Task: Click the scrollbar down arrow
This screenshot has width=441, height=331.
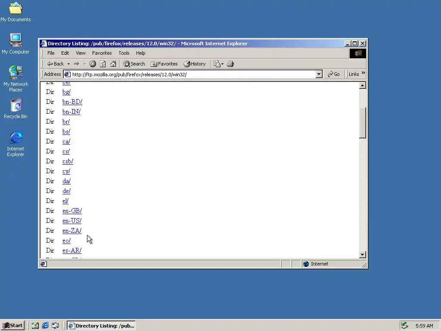Action: pos(363,254)
